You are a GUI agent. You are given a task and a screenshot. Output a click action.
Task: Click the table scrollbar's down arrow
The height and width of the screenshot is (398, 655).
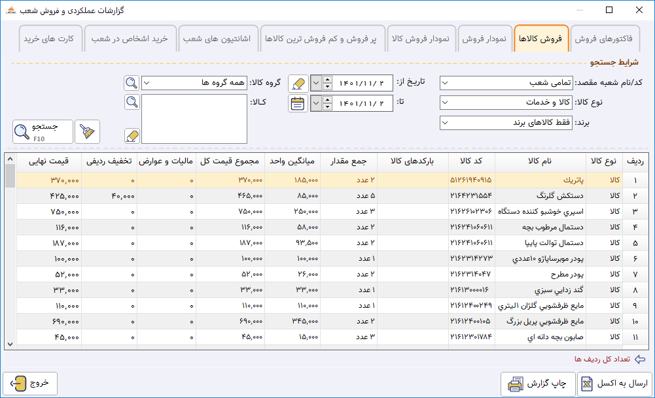click(x=10, y=344)
